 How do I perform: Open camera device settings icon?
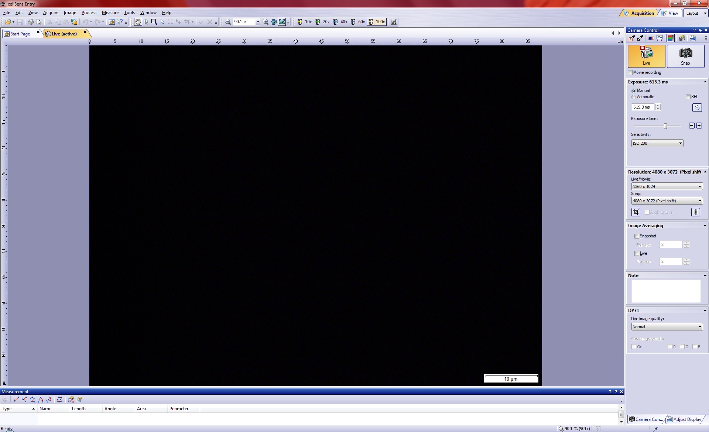coord(681,38)
